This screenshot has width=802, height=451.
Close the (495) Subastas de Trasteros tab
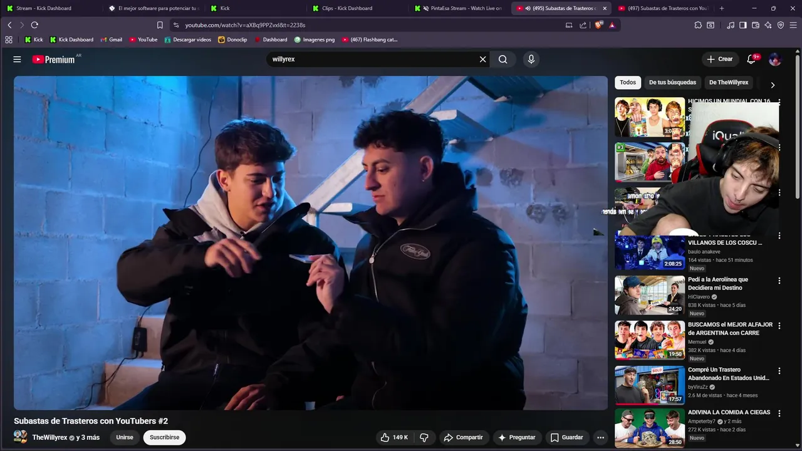[x=605, y=8]
